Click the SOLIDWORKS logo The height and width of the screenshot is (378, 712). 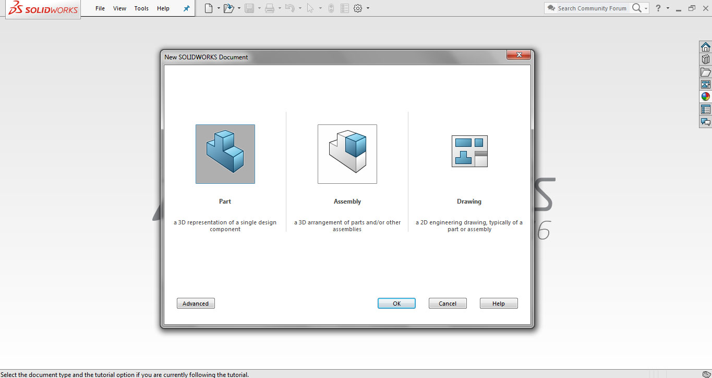point(43,9)
